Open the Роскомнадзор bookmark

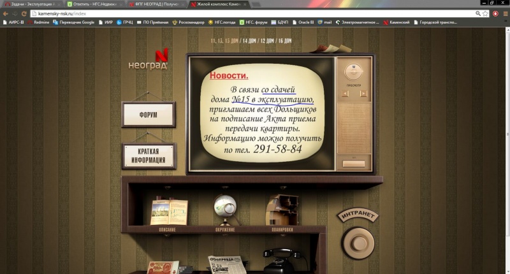point(188,22)
